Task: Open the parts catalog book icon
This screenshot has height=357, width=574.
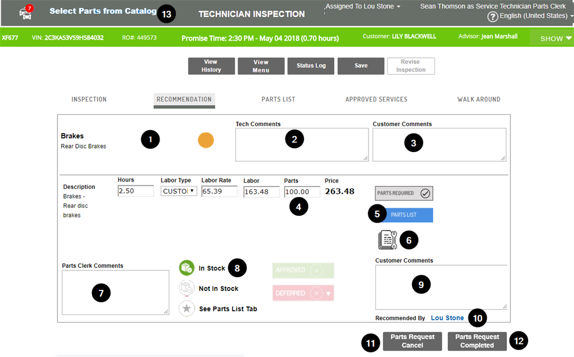Action: point(388,239)
